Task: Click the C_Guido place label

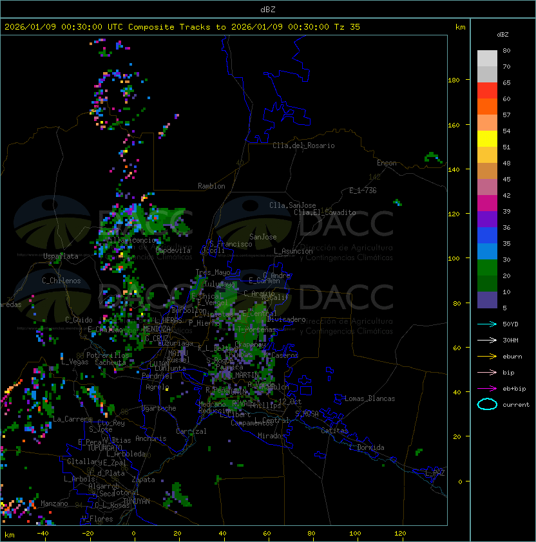Action: click(x=79, y=320)
